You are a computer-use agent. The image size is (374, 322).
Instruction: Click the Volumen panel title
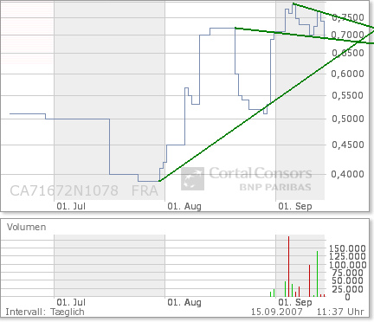coord(27,227)
